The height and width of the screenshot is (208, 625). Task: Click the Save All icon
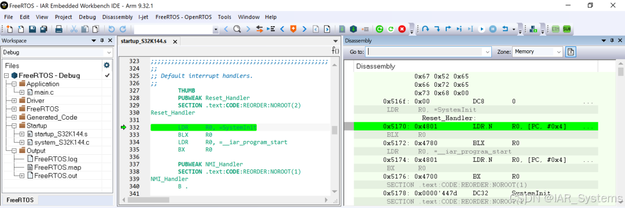[x=43, y=29]
